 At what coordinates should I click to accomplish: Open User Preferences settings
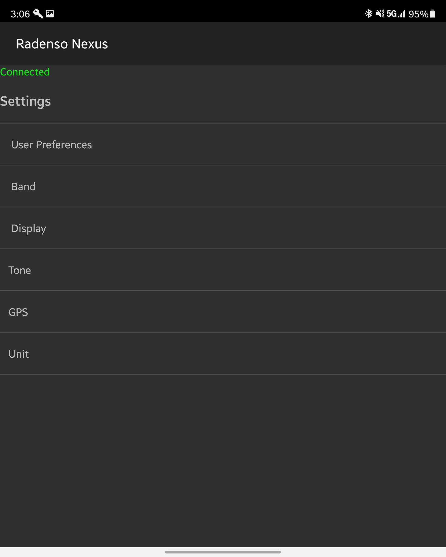[51, 145]
